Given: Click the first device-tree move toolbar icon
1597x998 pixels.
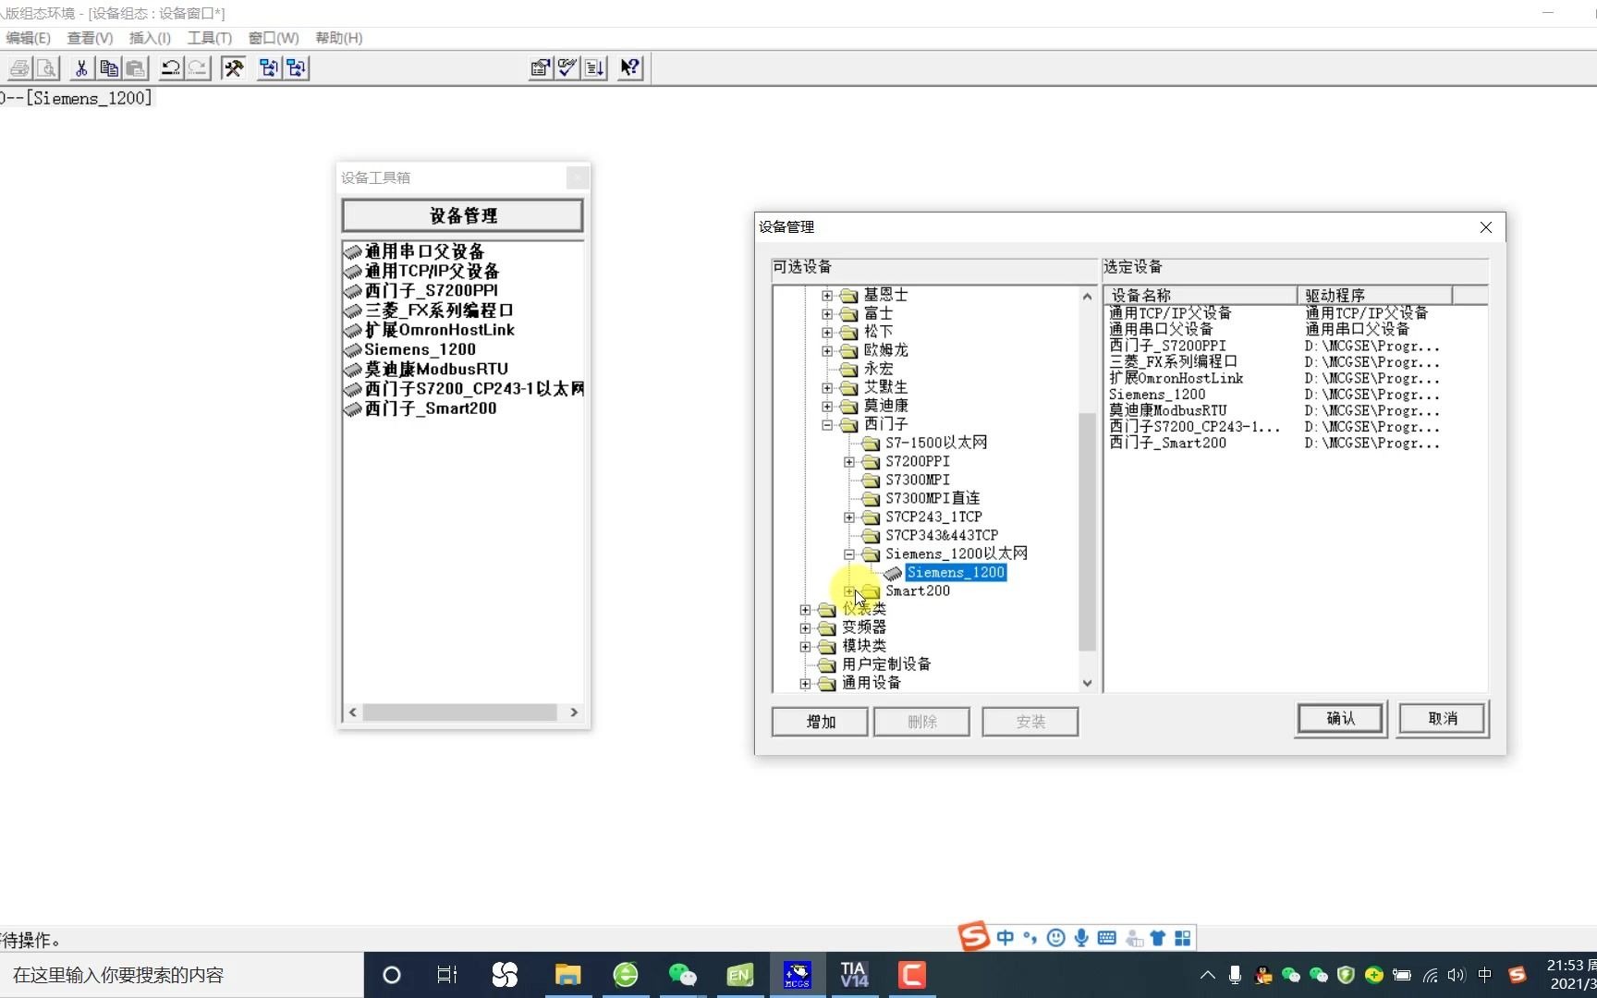Looking at the screenshot, I should 269,67.
